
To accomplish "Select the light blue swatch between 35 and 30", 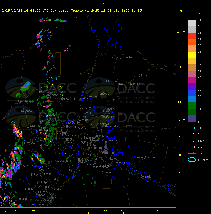I will coord(192,99).
